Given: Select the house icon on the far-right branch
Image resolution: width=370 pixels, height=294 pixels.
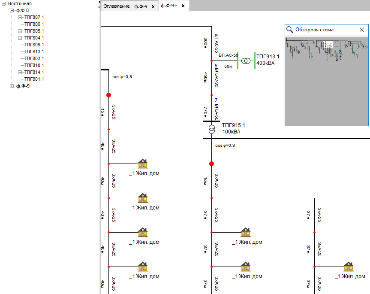Looking at the screenshot, I should (x=349, y=267).
